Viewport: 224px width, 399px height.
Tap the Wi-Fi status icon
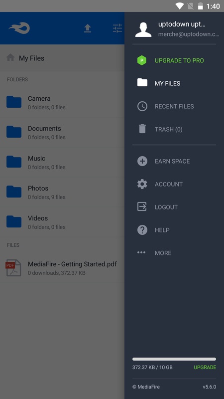180,6
